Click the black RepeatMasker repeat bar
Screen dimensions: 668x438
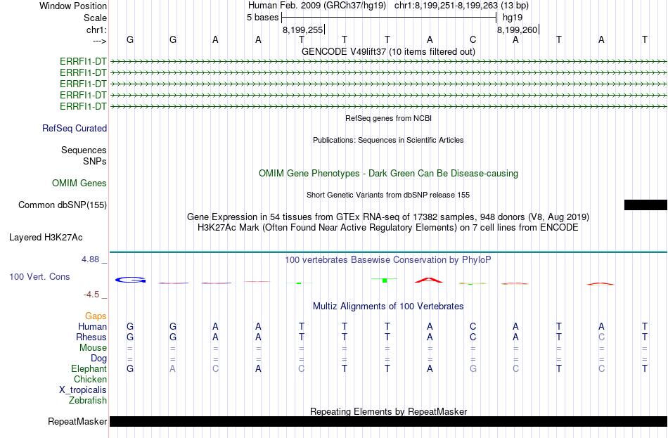pos(389,421)
